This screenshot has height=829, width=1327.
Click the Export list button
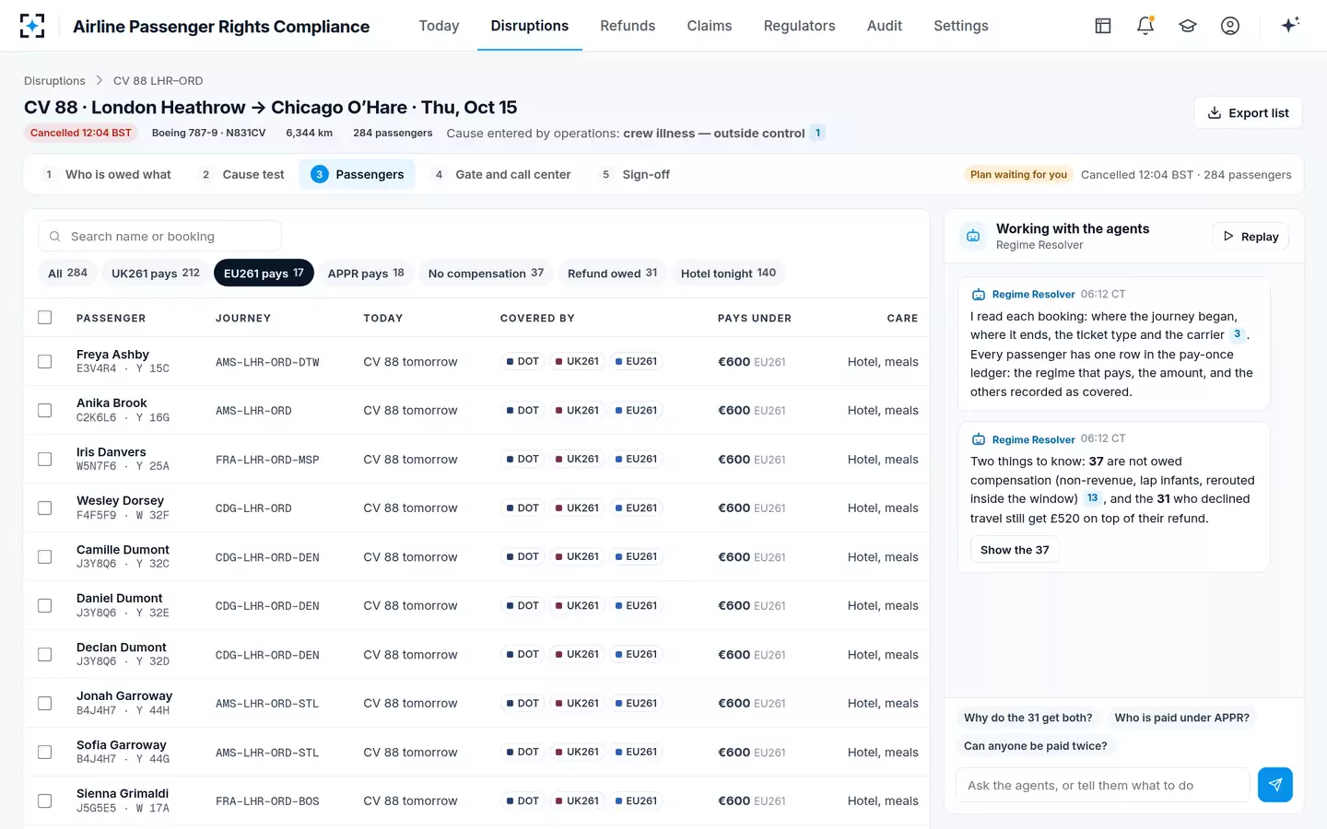pos(1248,112)
